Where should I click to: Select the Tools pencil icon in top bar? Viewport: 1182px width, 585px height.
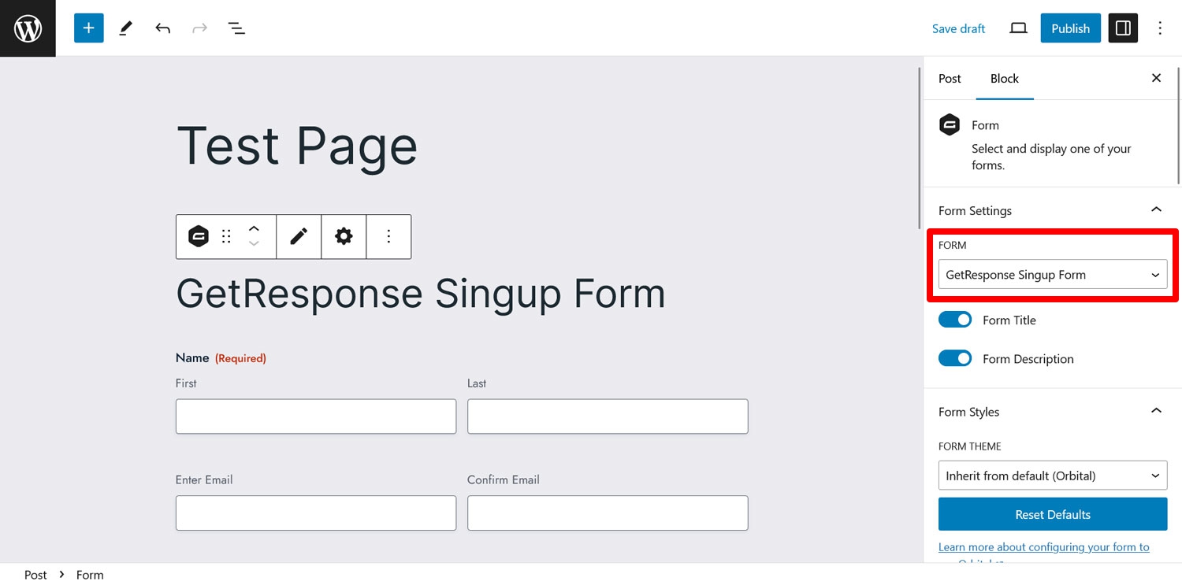[126, 28]
